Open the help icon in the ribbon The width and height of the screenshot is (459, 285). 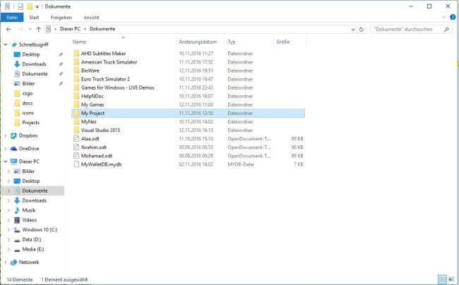point(453,17)
